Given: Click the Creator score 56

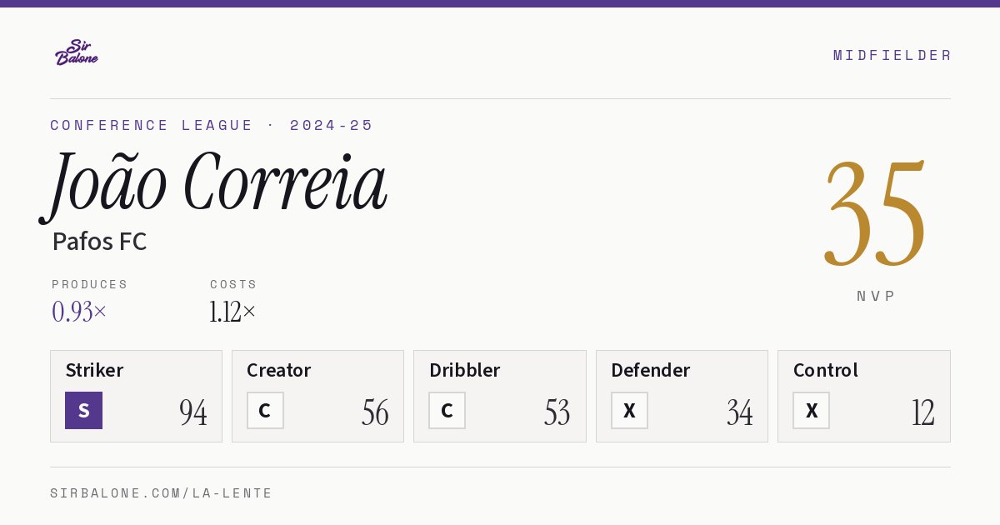Looking at the screenshot, I should 375,412.
